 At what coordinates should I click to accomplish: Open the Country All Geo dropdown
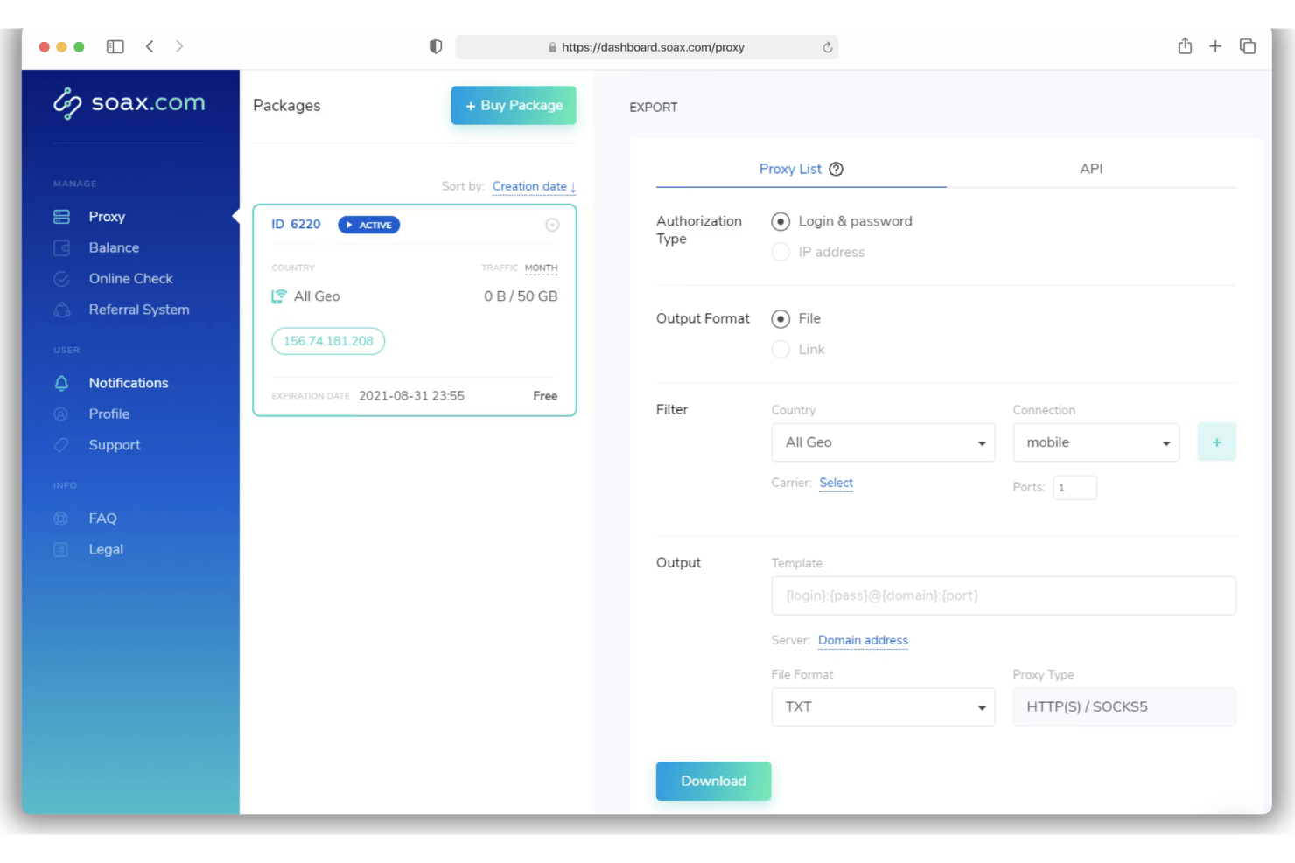[883, 442]
